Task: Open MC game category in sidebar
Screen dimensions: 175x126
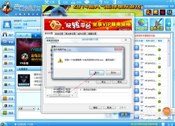Action: 9,84
